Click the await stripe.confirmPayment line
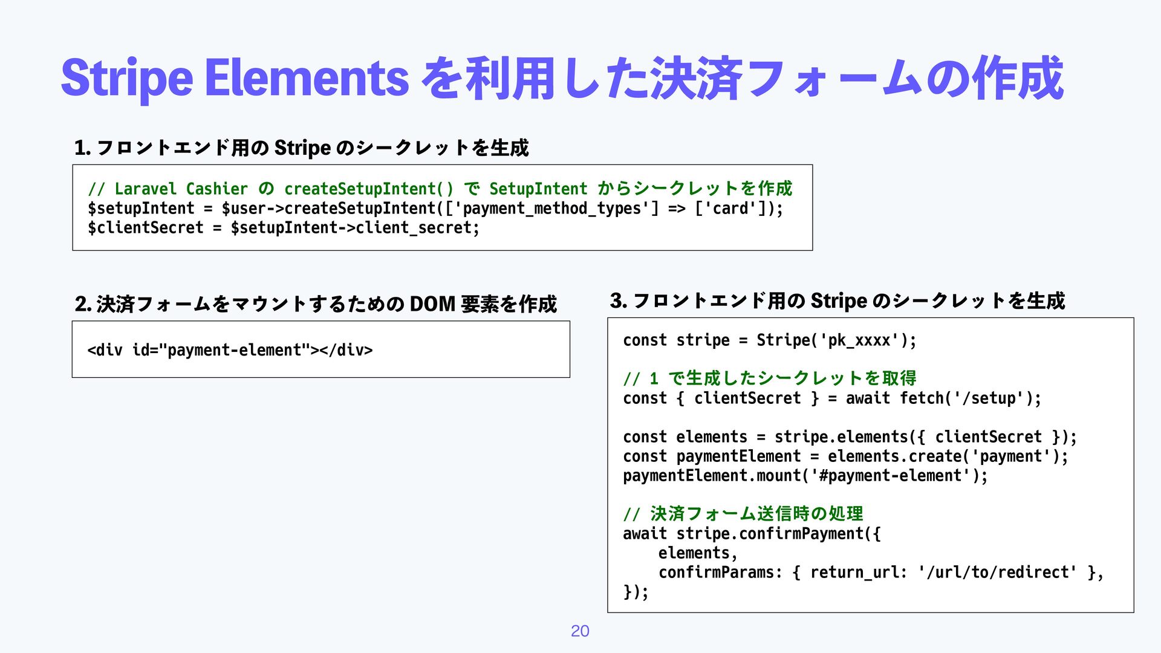Screen dimensions: 1161x653 (752, 534)
